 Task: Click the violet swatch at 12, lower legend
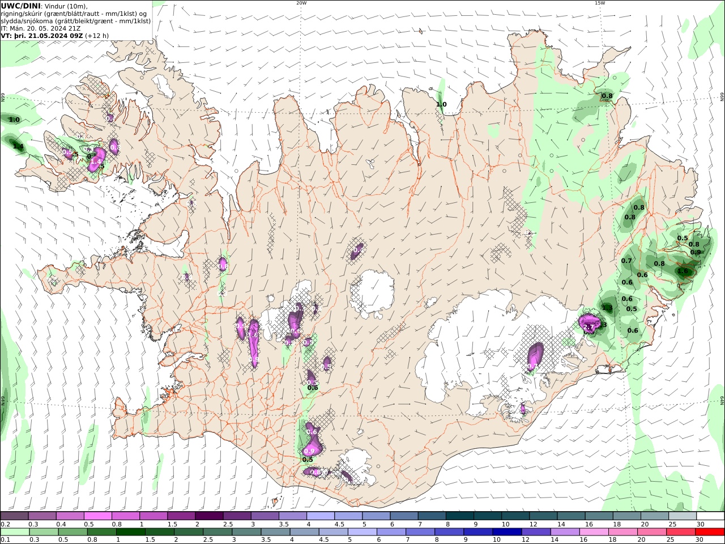pyautogui.click(x=536, y=532)
